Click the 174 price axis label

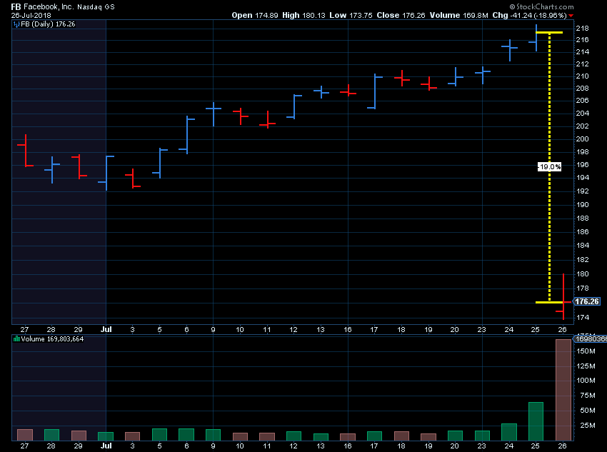pos(582,317)
